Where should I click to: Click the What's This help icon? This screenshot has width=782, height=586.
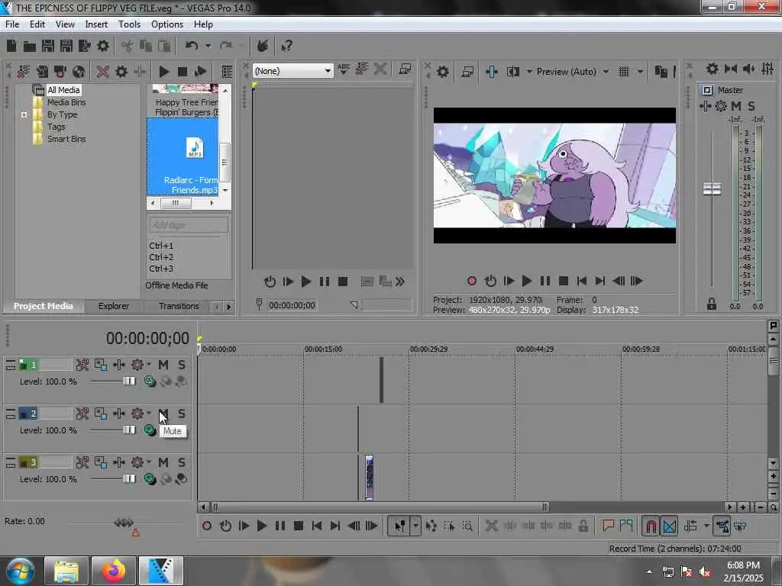tap(286, 47)
